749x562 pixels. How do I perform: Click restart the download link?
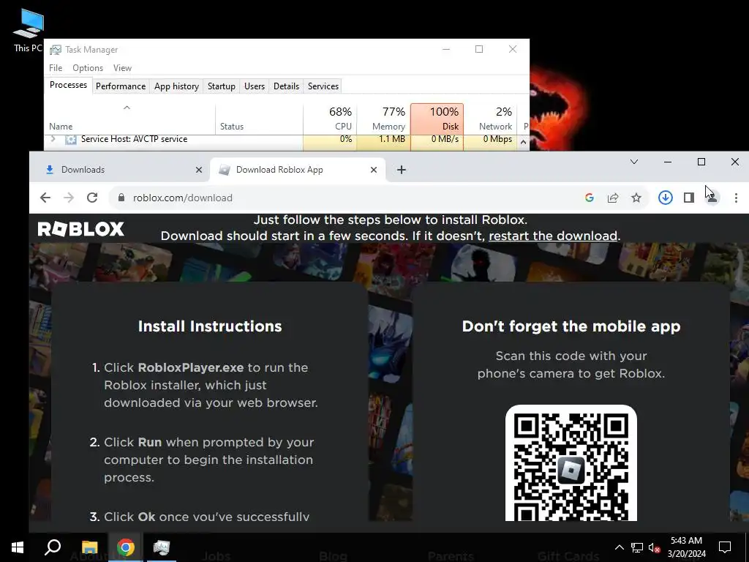pyautogui.click(x=553, y=236)
